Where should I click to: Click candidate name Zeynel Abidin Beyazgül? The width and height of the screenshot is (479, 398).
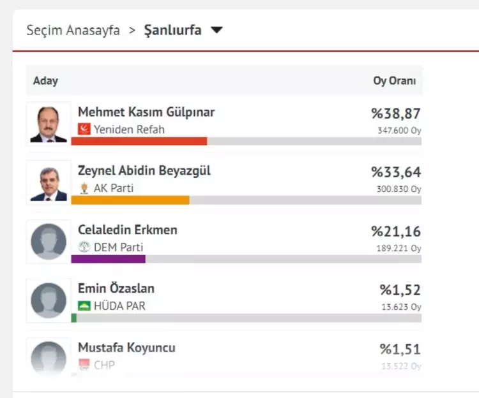(x=144, y=171)
